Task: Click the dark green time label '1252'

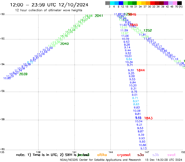Action: pyautogui.click(x=148, y=30)
